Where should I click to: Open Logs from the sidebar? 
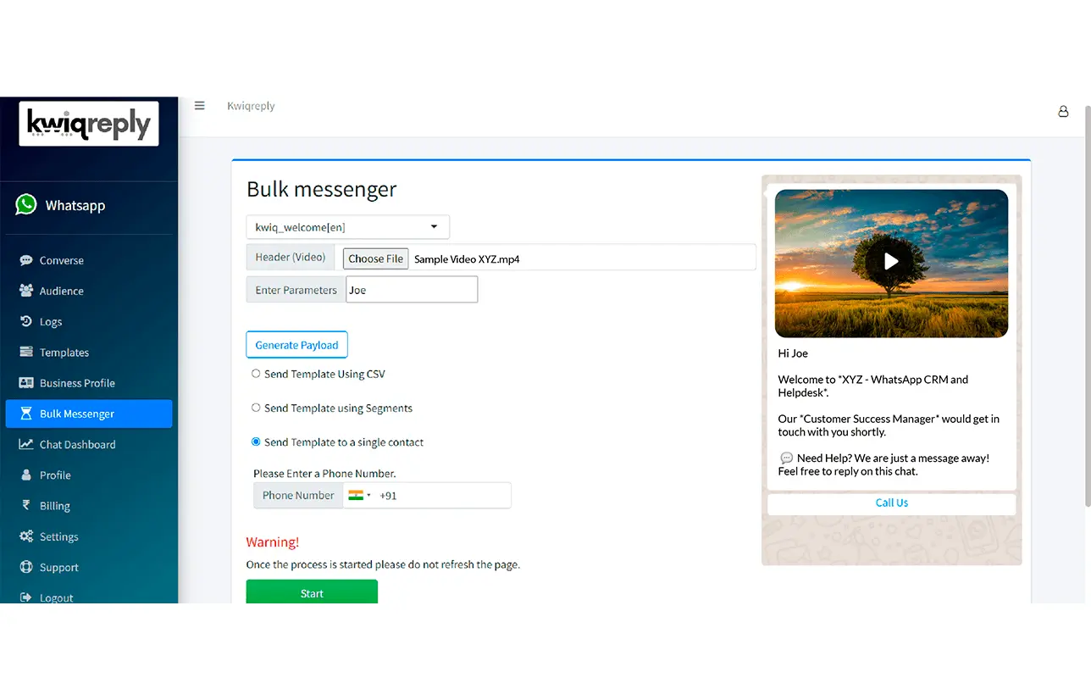[x=51, y=321]
